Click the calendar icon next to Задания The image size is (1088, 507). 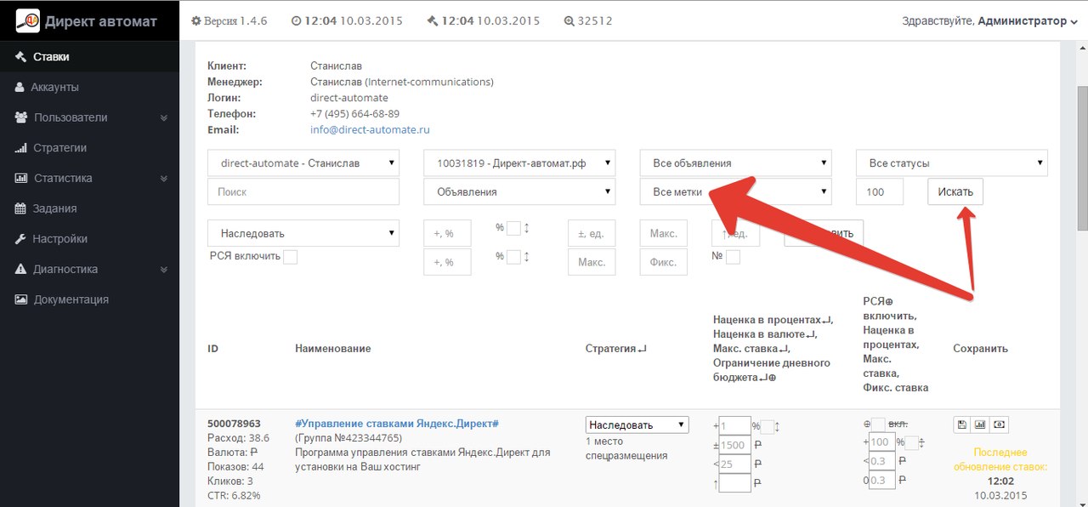coord(20,208)
